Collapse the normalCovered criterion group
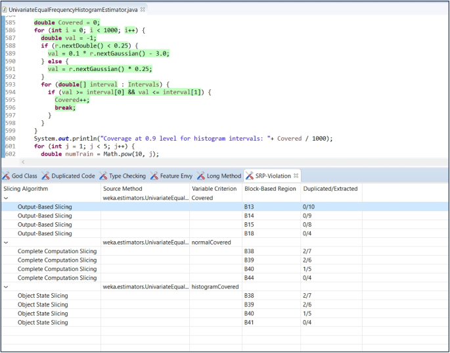Screen dimensions: 450x353 tap(6, 243)
